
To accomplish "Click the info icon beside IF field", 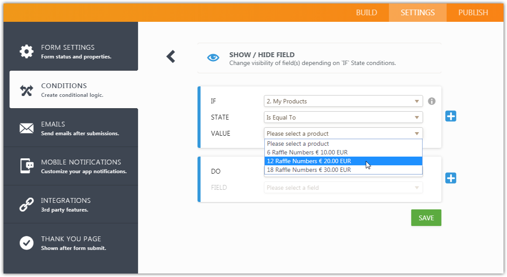I will (x=432, y=101).
